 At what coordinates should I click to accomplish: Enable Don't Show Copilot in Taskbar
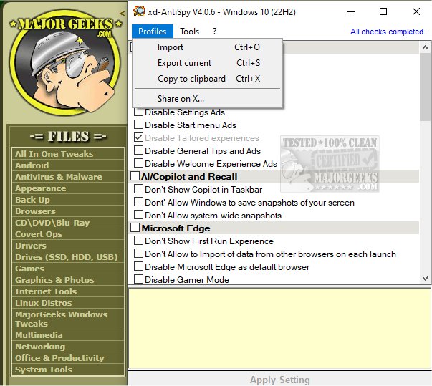tap(138, 189)
